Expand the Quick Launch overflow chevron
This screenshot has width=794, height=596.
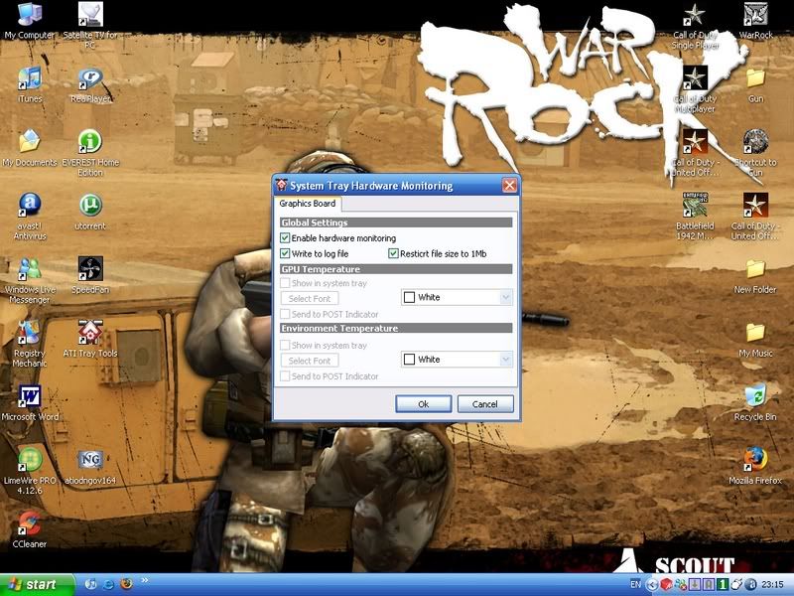(x=145, y=580)
